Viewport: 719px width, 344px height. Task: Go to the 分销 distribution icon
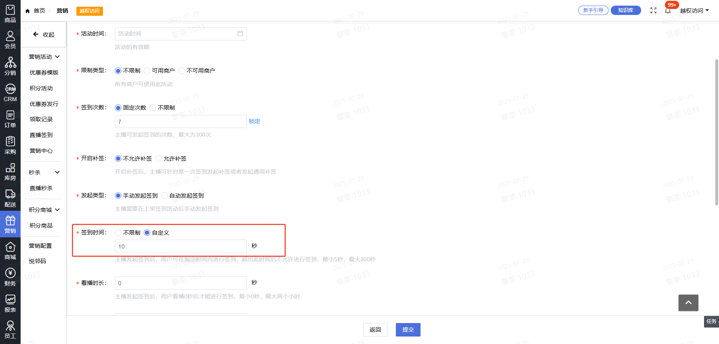[10, 66]
